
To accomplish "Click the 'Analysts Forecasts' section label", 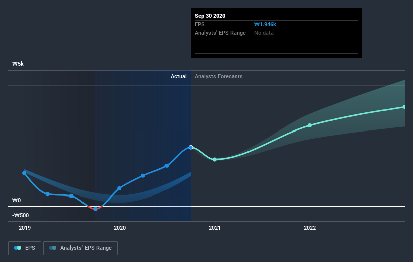I will tap(219, 76).
